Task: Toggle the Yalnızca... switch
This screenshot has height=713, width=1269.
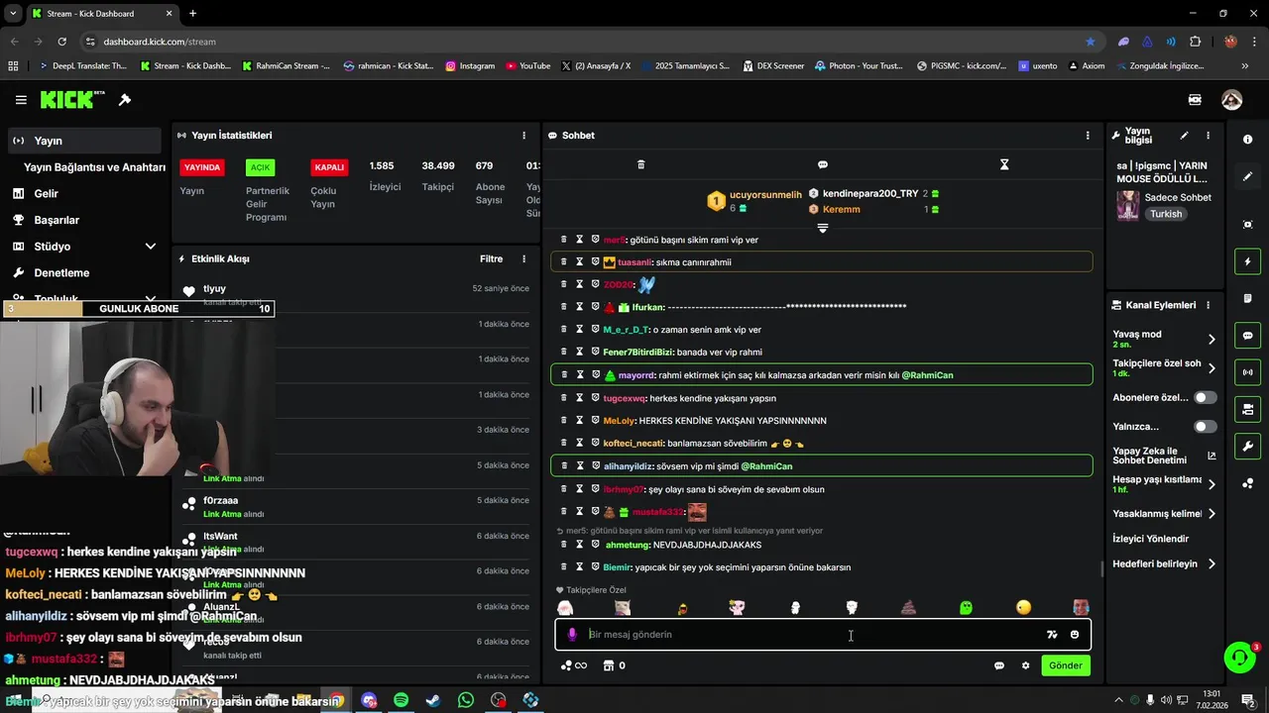Action: pos(1205,427)
